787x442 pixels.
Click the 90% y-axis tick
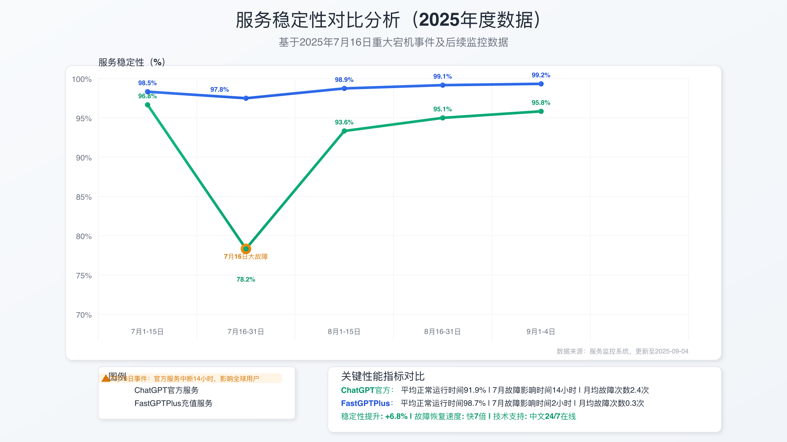(84, 158)
